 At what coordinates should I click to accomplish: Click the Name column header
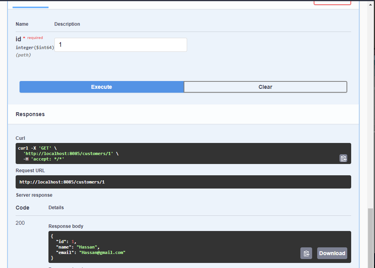pos(22,24)
